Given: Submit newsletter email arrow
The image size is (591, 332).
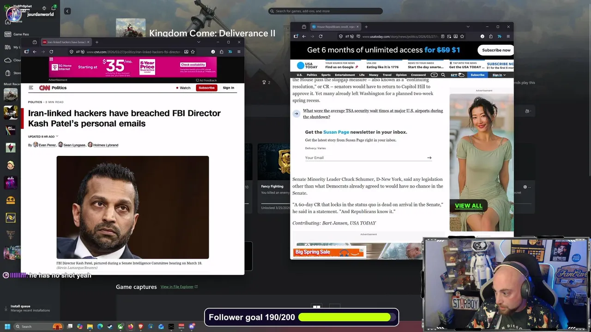Looking at the screenshot, I should point(429,158).
